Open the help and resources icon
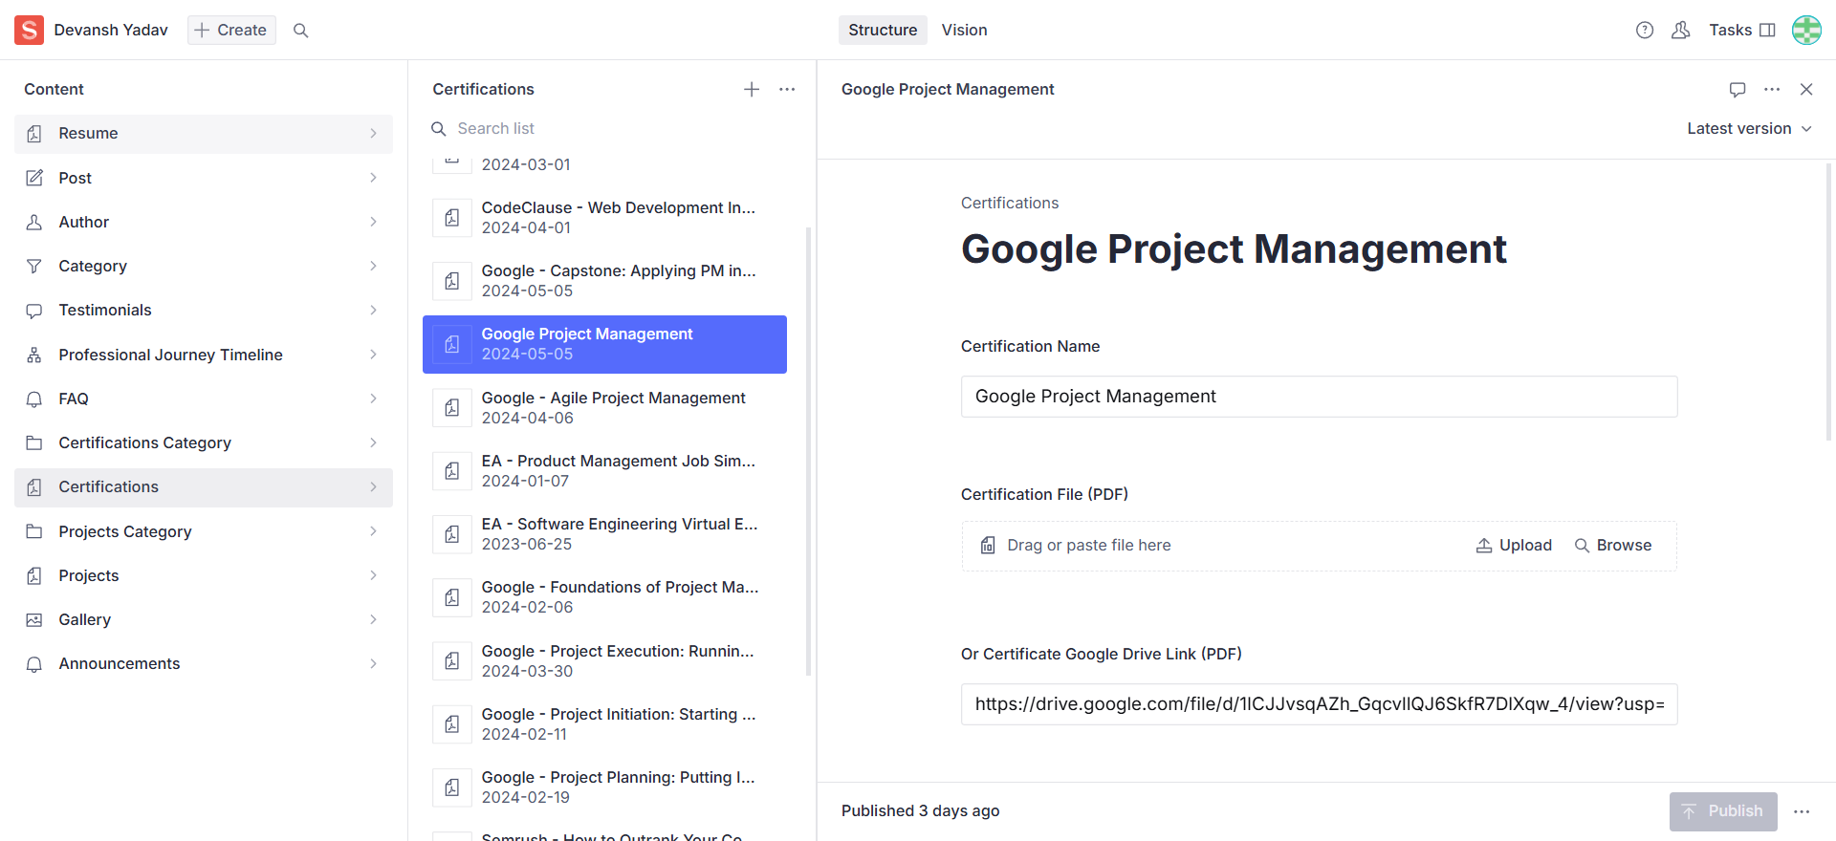The height and width of the screenshot is (841, 1836). pos(1645,31)
